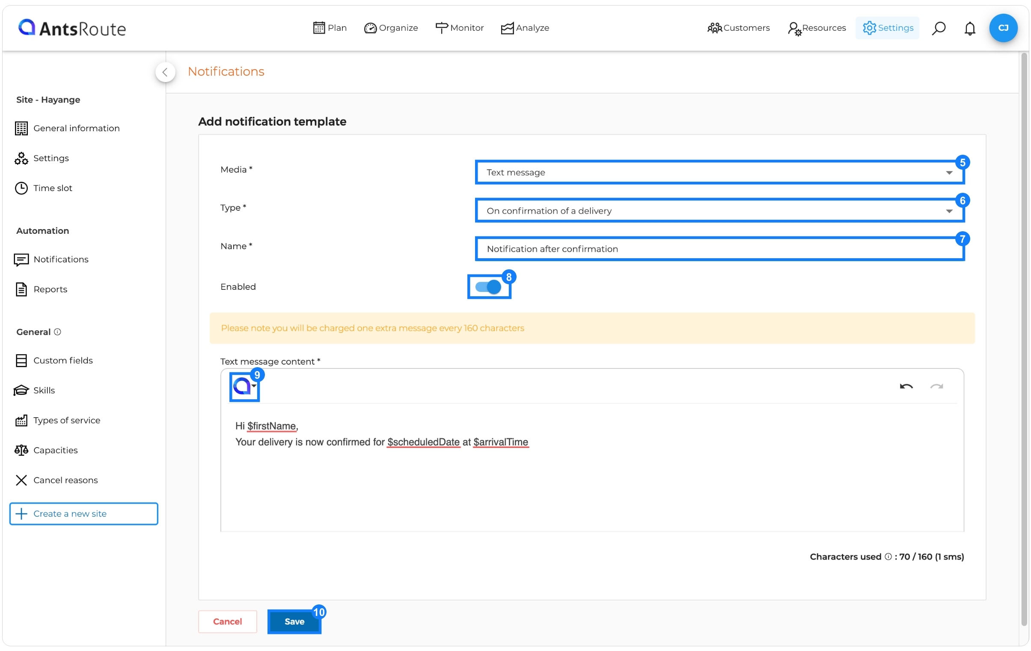Viewport: 1031px width, 651px height.
Task: Toggle the Enabled switch
Action: 488,286
